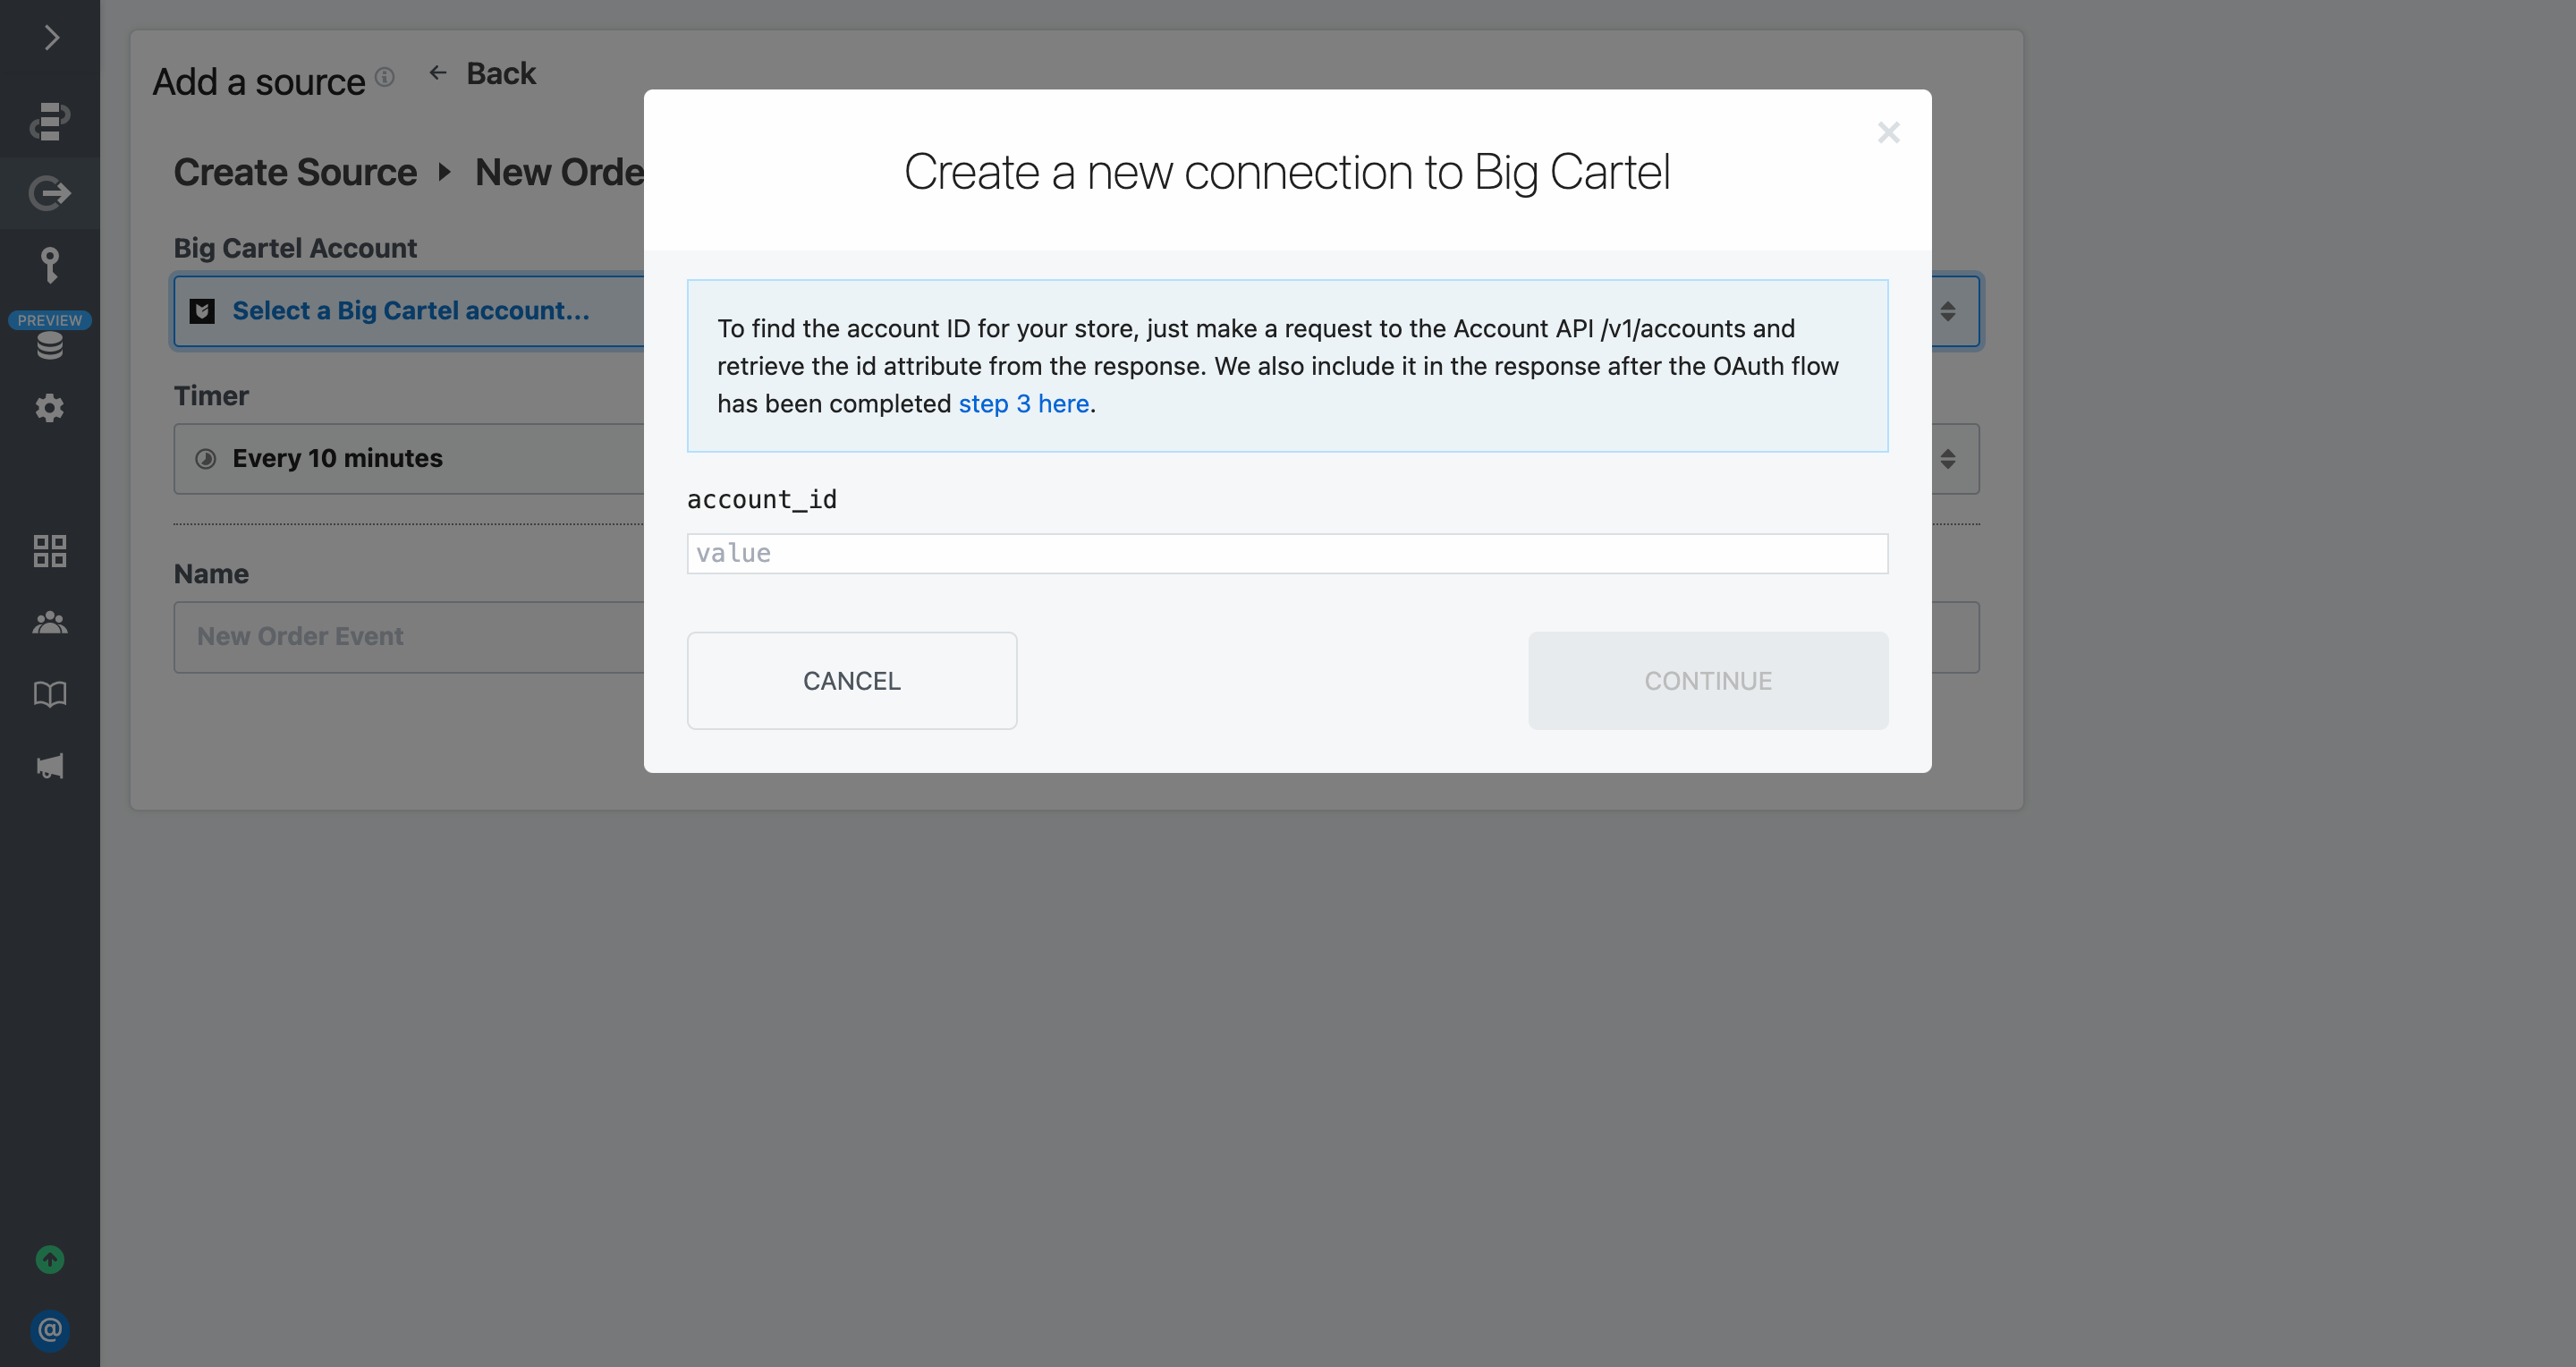This screenshot has width=2576, height=1367.
Task: Close the Big Cartel connection dialog
Action: pos(1888,132)
